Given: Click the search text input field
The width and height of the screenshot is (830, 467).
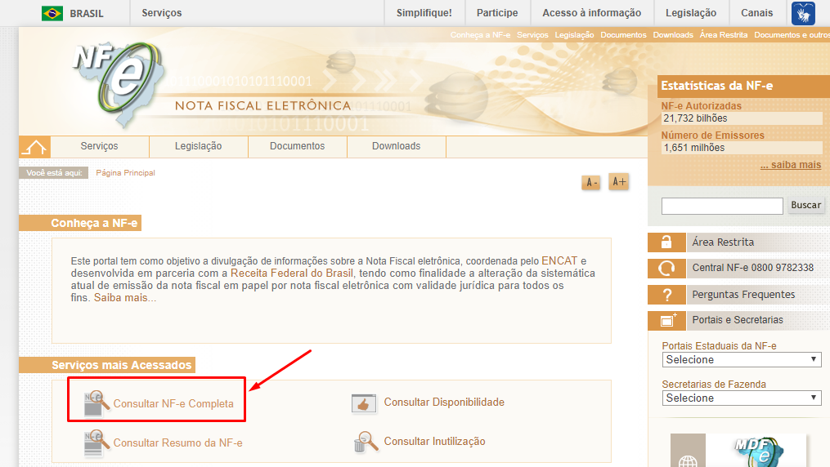Looking at the screenshot, I should (x=722, y=206).
